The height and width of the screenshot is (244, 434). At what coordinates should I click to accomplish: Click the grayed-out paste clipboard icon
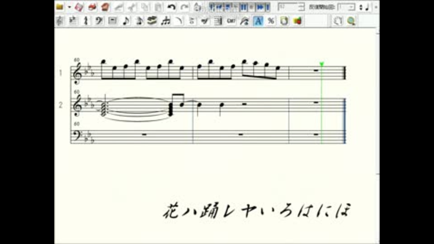158,7
